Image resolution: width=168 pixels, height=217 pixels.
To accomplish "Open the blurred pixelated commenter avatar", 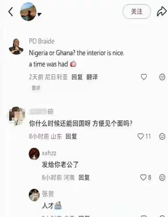I will (x=16, y=116).
